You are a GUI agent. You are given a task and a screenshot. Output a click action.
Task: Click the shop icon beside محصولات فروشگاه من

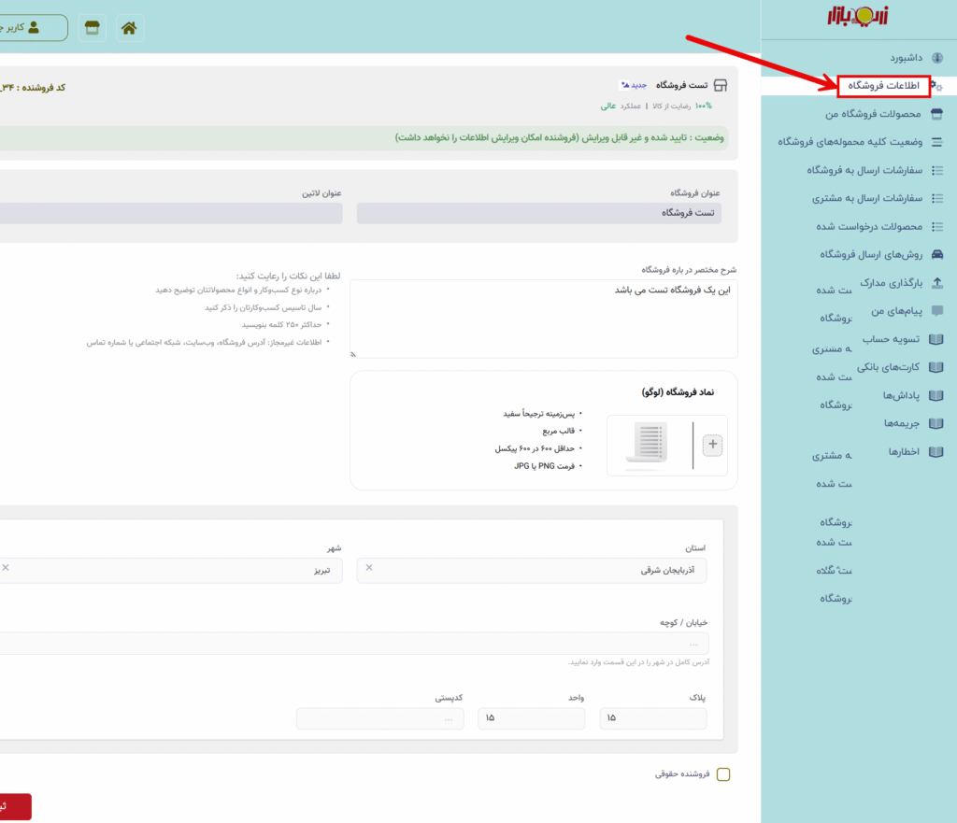click(x=937, y=114)
